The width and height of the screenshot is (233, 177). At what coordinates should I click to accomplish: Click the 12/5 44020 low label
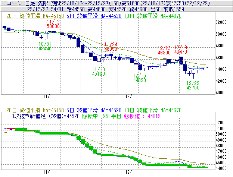140,78
